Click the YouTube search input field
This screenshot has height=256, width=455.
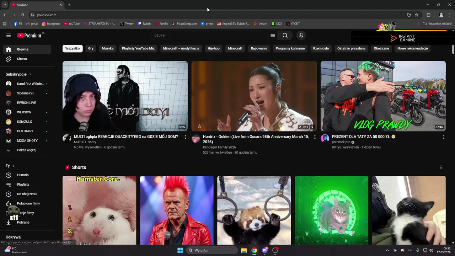click(211, 35)
